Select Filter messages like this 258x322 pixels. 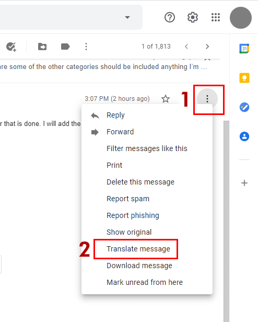(x=147, y=148)
